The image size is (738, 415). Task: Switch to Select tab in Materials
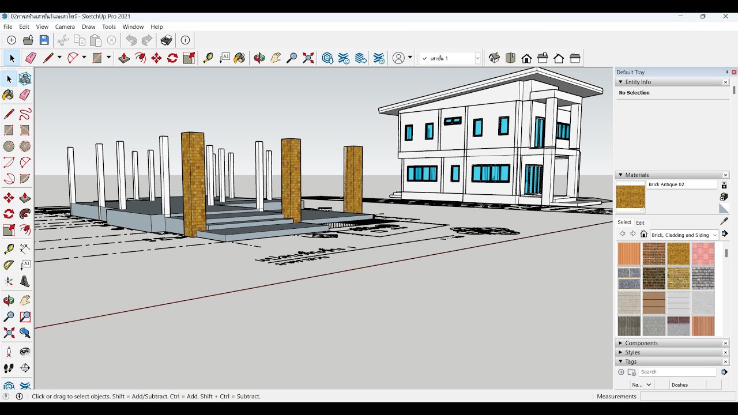(624, 222)
